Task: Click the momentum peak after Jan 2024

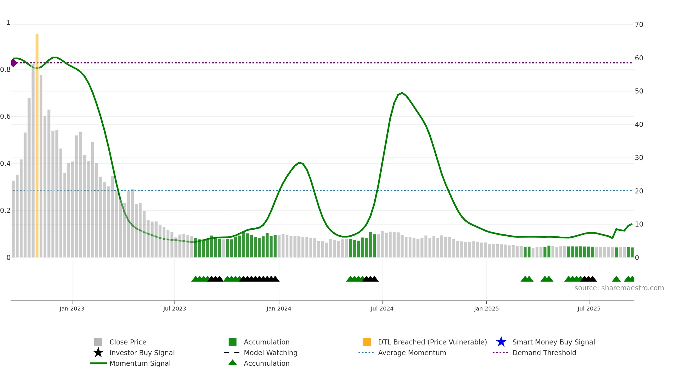Action: coord(299,163)
